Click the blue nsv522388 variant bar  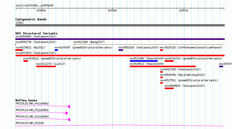click(144, 61)
